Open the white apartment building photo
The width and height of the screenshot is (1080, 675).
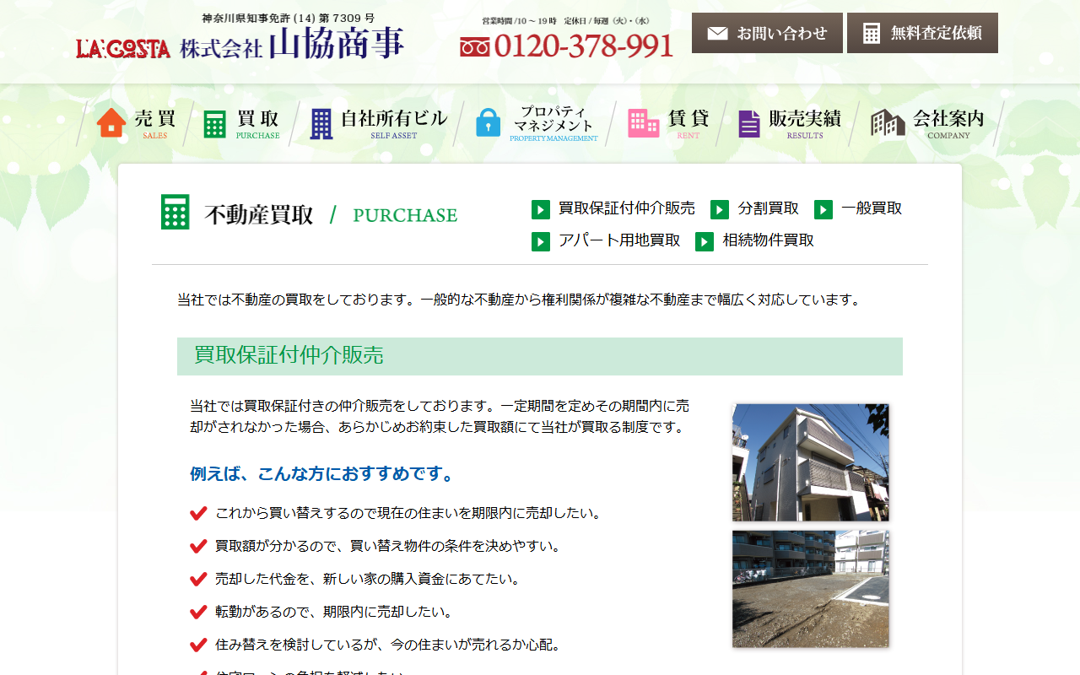pos(810,462)
